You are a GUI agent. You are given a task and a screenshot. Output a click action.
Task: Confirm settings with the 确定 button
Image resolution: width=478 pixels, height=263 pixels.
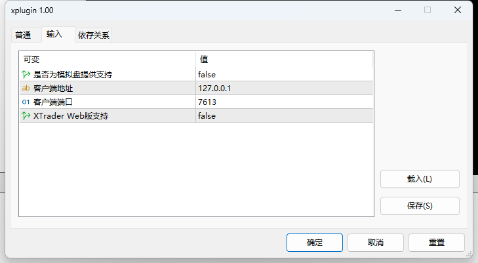click(315, 242)
